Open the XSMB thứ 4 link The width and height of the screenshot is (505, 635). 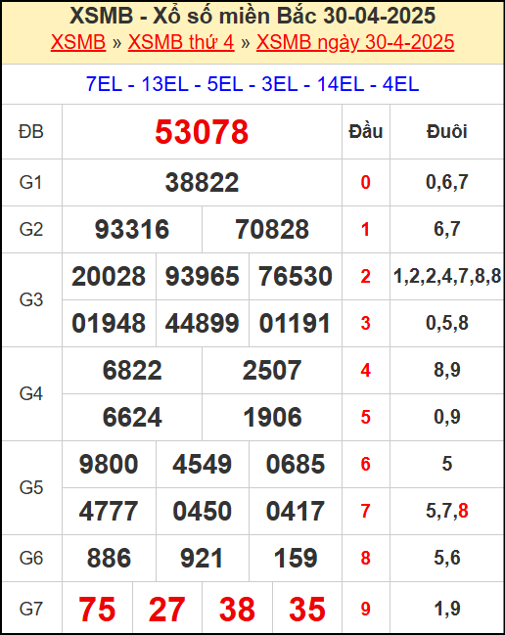[x=181, y=42]
